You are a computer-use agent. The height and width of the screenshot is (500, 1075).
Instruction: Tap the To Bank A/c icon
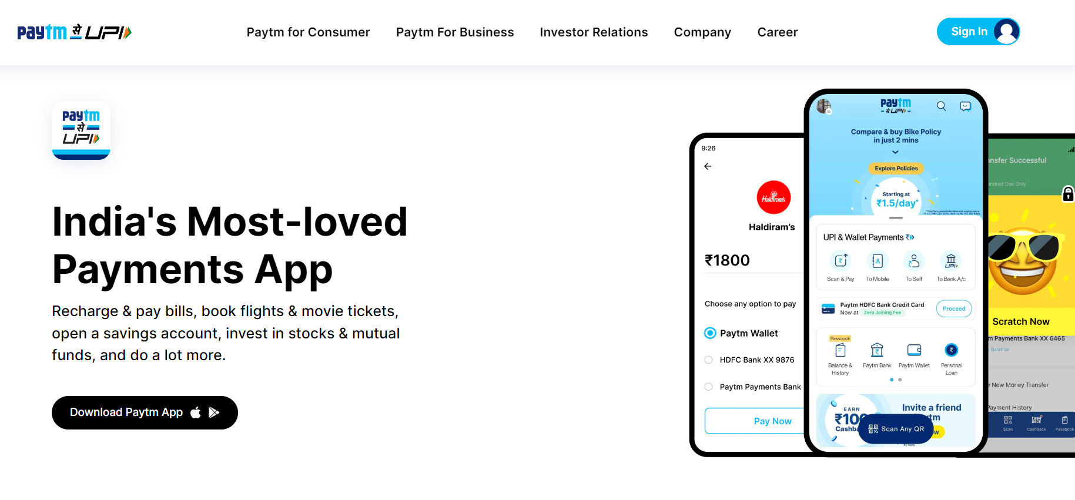[x=951, y=260]
